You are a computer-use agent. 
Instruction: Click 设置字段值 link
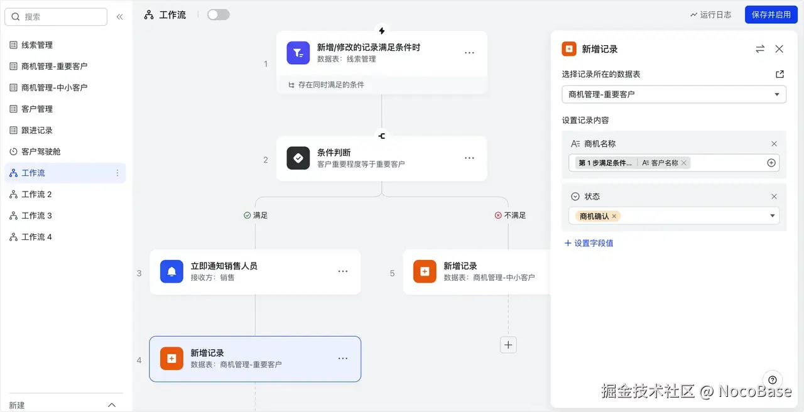pos(589,243)
